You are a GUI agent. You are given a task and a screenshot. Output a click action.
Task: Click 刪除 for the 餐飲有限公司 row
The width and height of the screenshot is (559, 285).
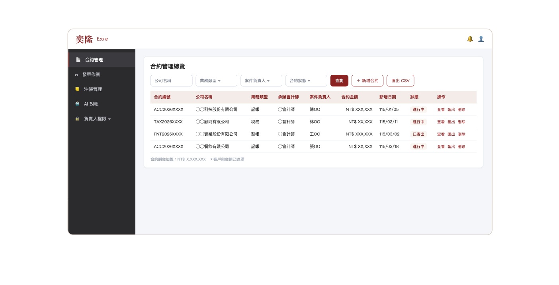click(x=461, y=146)
